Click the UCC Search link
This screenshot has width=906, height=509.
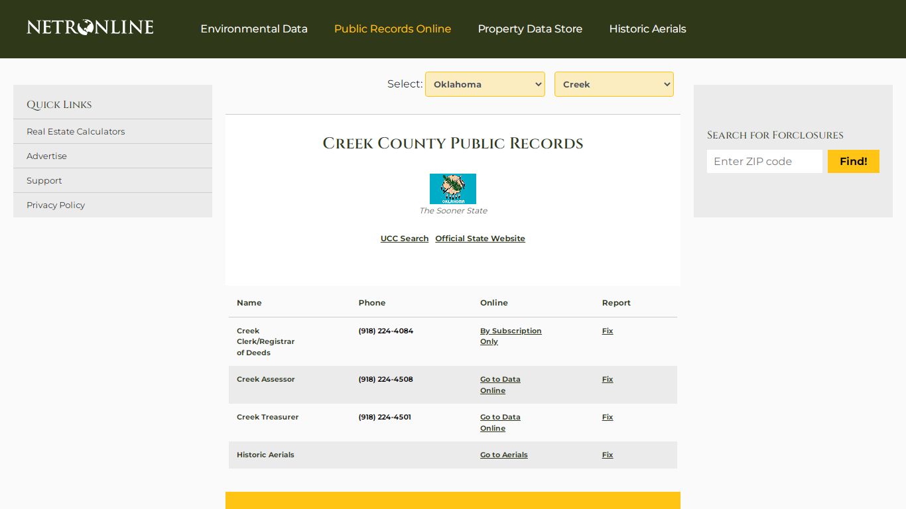coord(405,239)
